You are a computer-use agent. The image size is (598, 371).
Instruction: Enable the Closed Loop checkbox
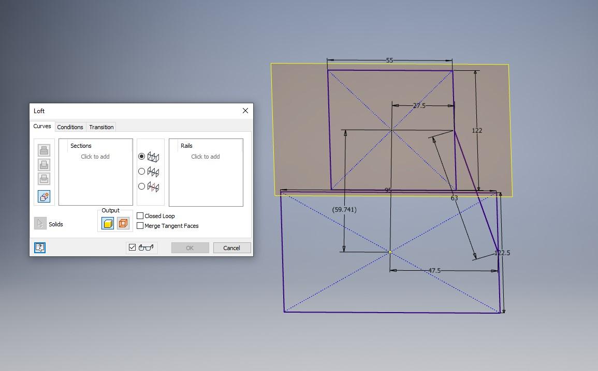click(x=140, y=215)
